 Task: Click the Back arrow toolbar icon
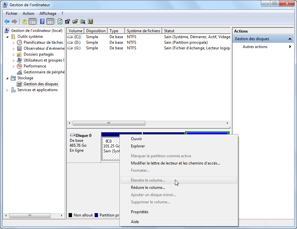[x=7, y=22]
